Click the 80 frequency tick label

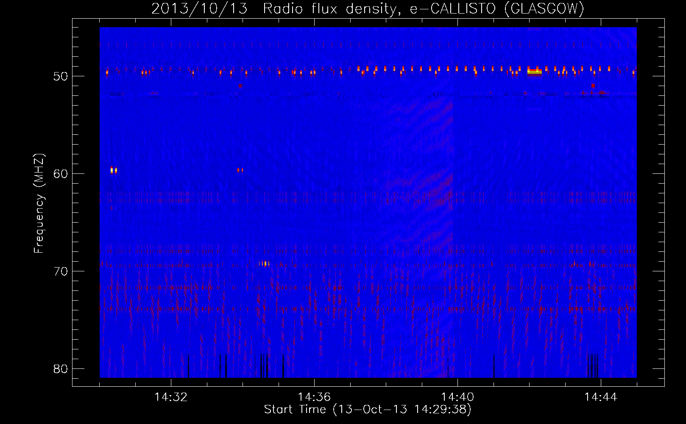[x=61, y=369]
